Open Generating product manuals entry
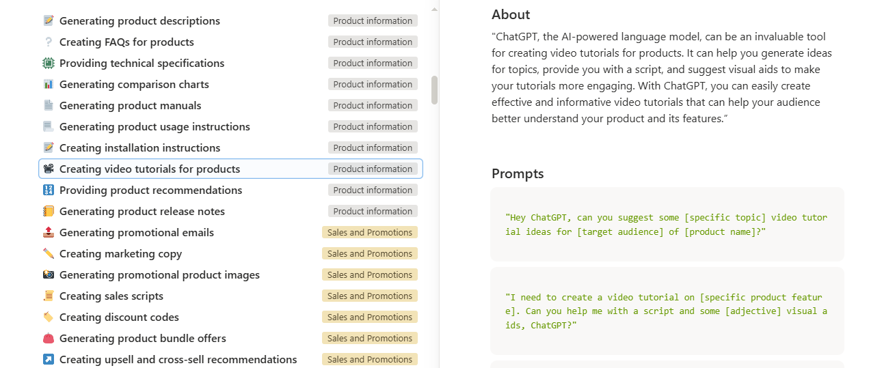Image resolution: width=882 pixels, height=368 pixels. click(x=130, y=105)
